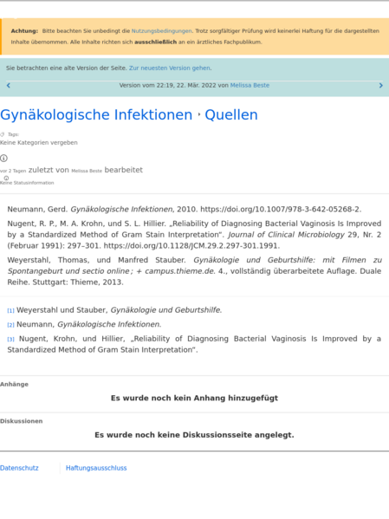Viewport: 389px width, 519px height.
Task: Open Melissa Beste in version line
Action: pyautogui.click(x=250, y=85)
